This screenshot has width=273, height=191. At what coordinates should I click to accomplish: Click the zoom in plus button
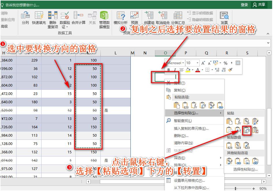[x=254, y=188]
